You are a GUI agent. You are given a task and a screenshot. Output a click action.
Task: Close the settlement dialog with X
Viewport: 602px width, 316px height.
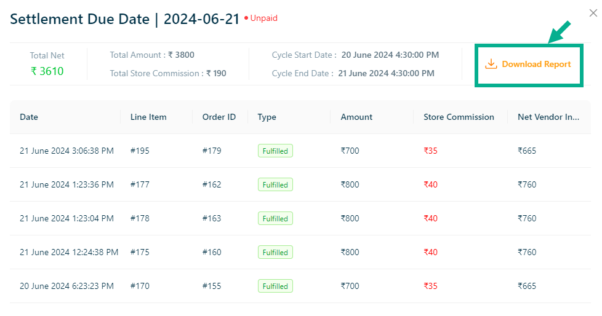point(594,13)
